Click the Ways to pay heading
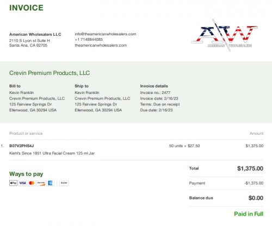 26,174
